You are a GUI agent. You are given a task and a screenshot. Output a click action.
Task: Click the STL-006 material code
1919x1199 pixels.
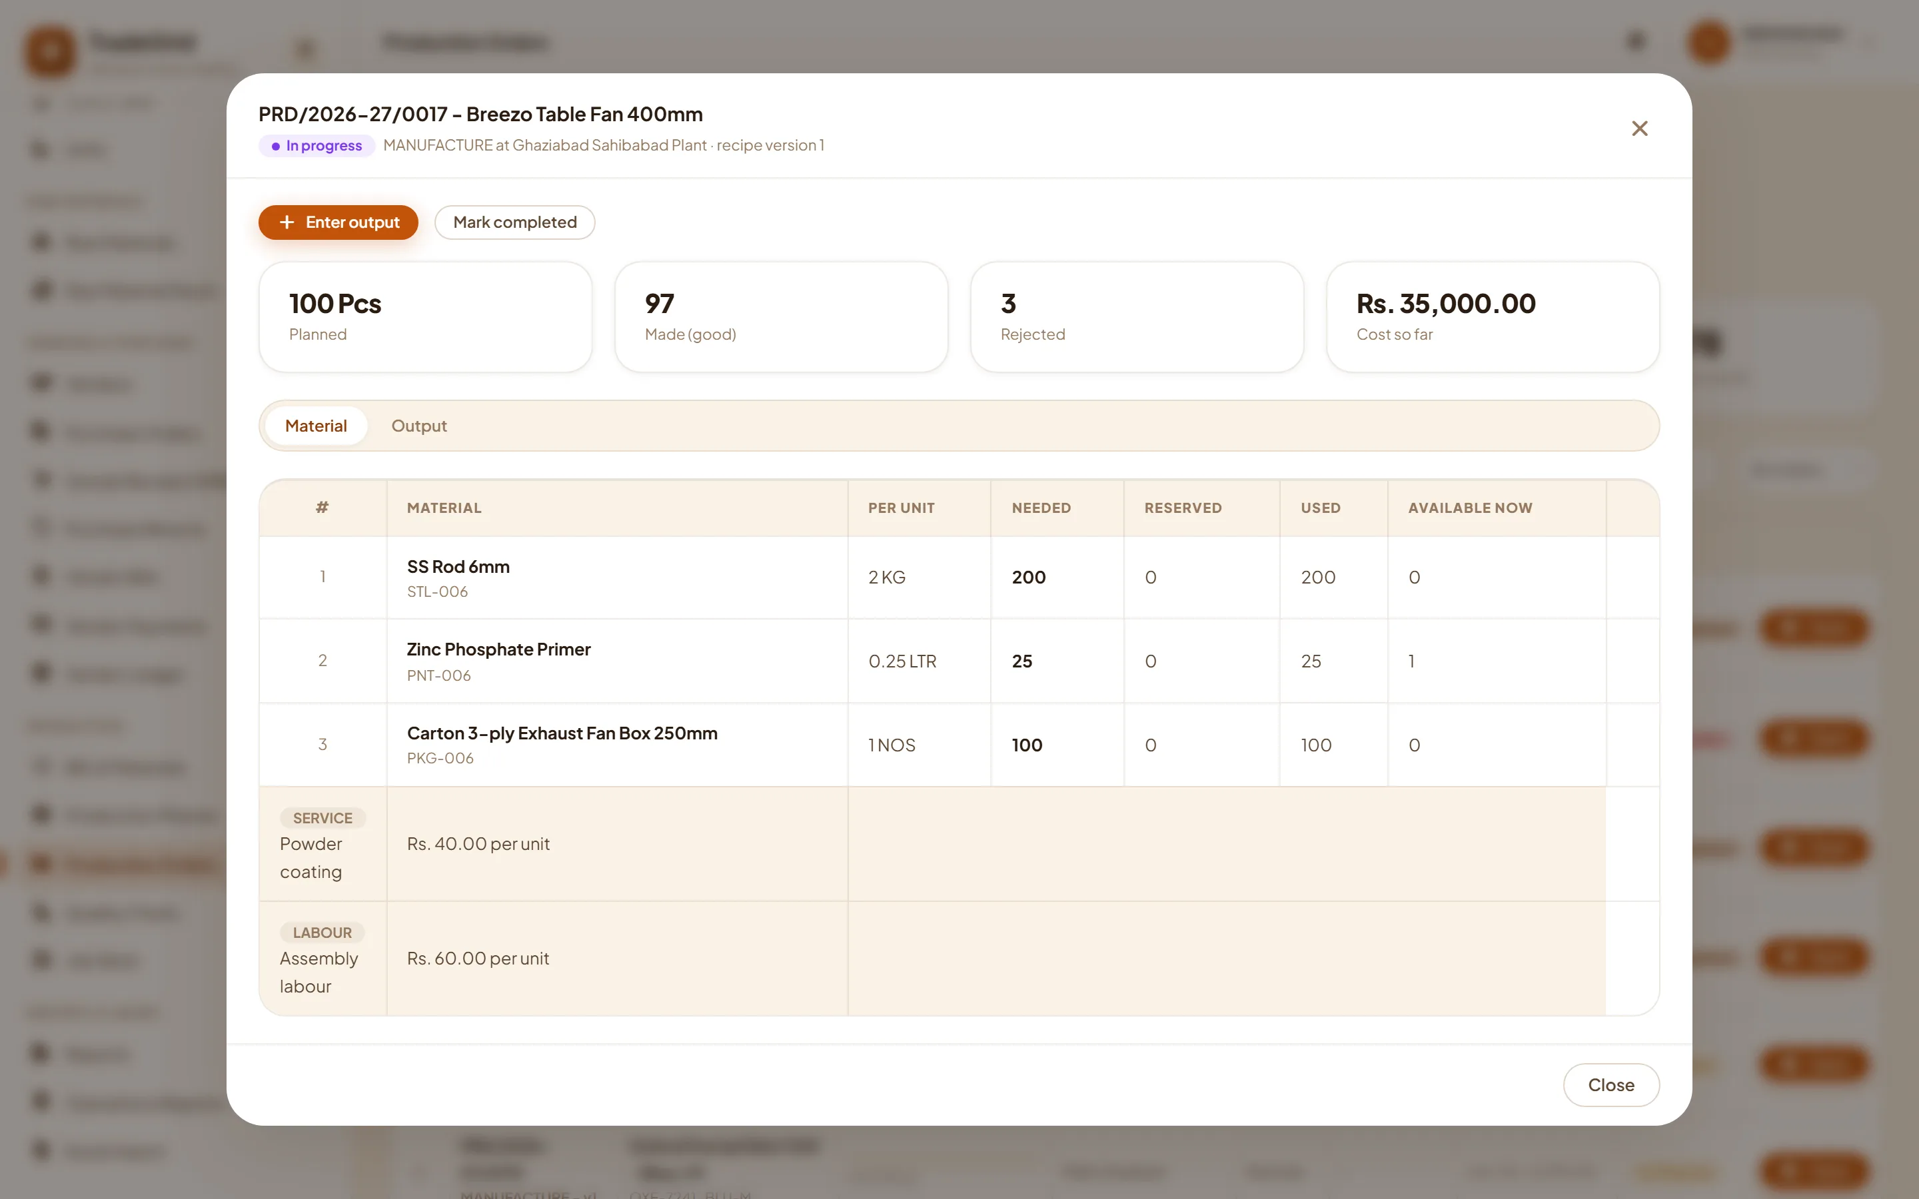[437, 592]
